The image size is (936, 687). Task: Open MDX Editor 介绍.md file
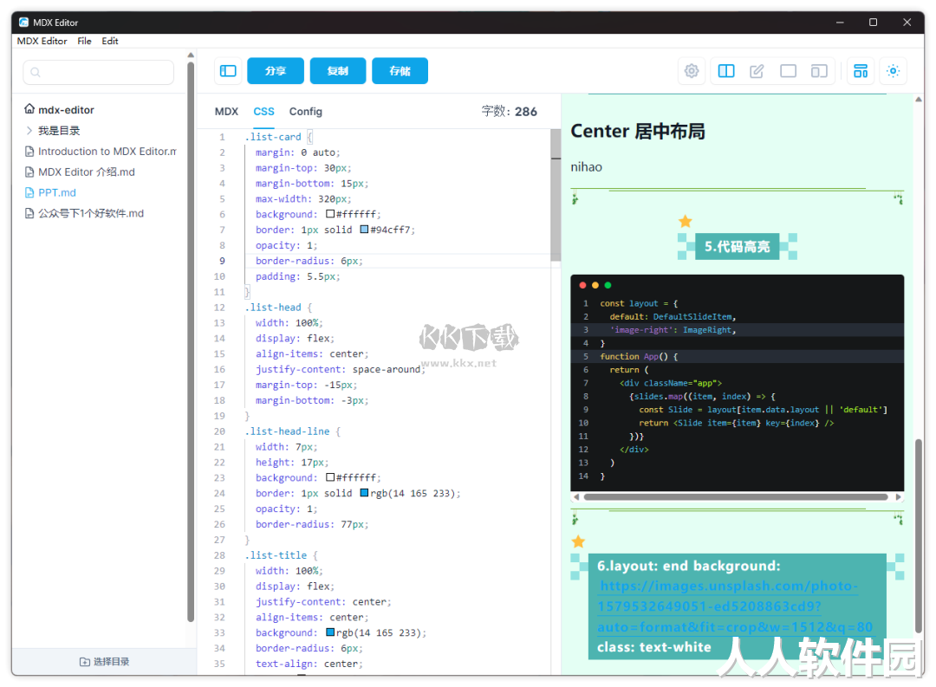pos(87,172)
